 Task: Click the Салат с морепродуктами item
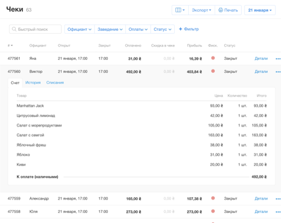(x=39, y=126)
